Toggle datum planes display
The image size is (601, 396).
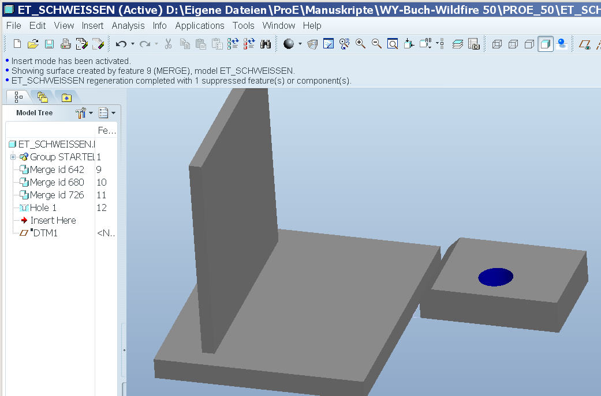pyautogui.click(x=584, y=44)
